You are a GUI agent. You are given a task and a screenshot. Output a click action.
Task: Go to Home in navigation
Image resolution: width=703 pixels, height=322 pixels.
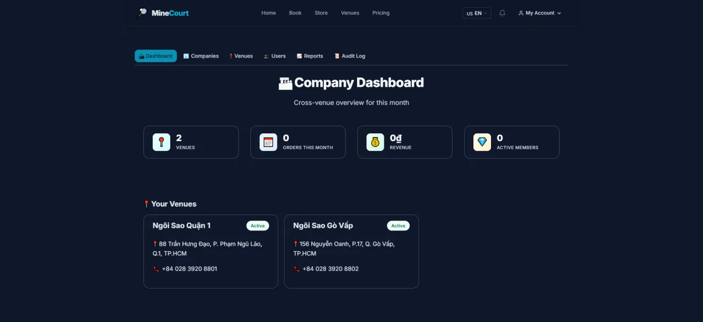point(269,13)
